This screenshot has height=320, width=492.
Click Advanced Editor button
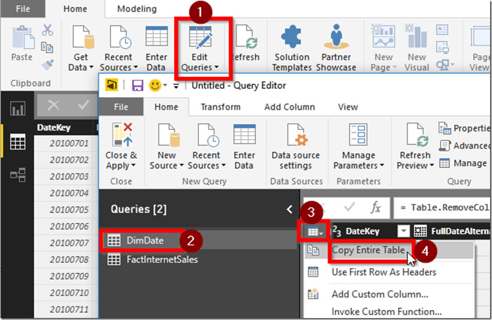(x=465, y=145)
